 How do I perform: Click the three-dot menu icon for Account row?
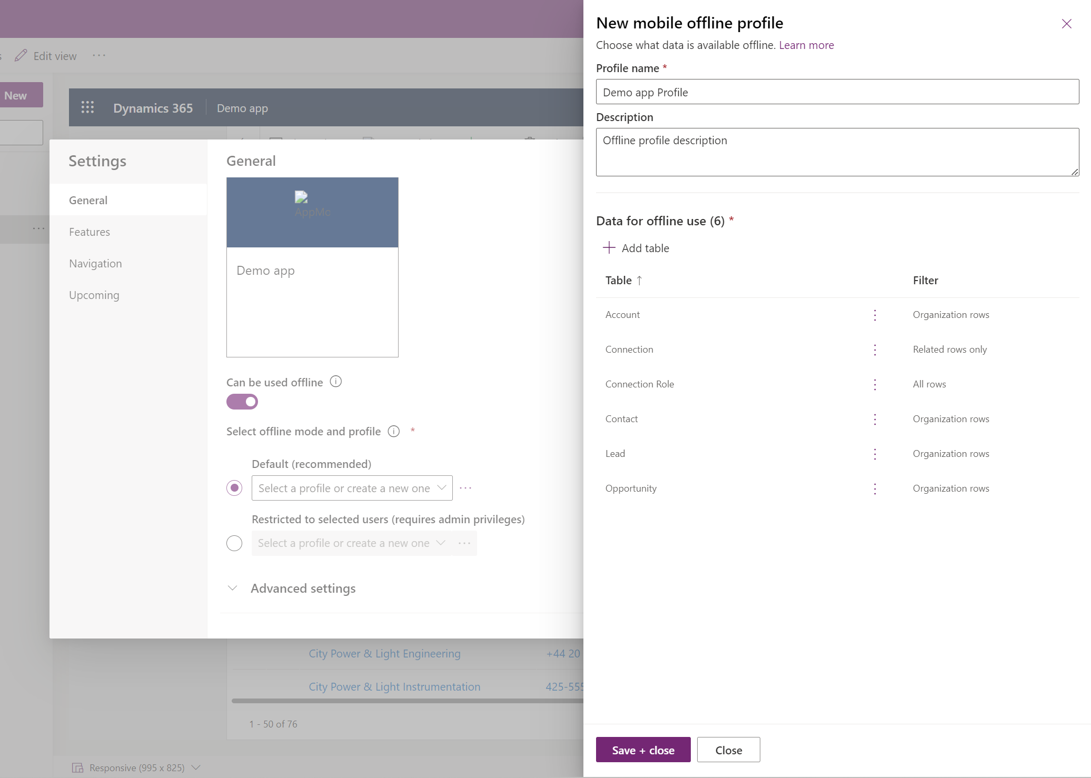click(876, 314)
